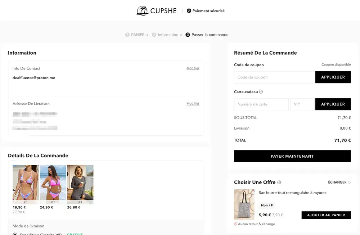360x235 pixels.
Task: Focus the Numéro de carte field
Action: pos(261,104)
